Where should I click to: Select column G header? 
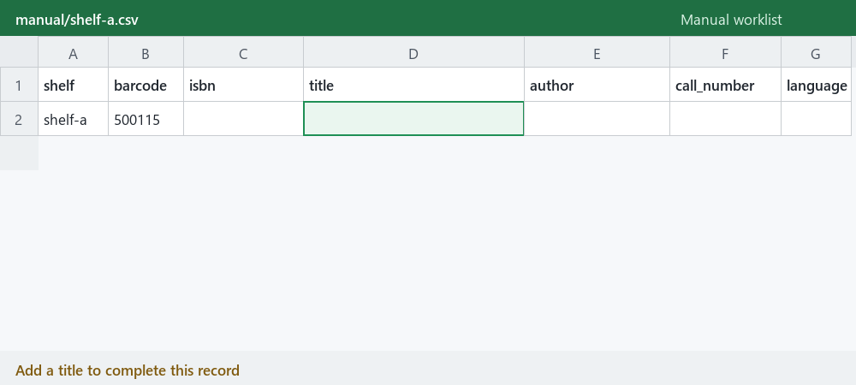click(816, 53)
